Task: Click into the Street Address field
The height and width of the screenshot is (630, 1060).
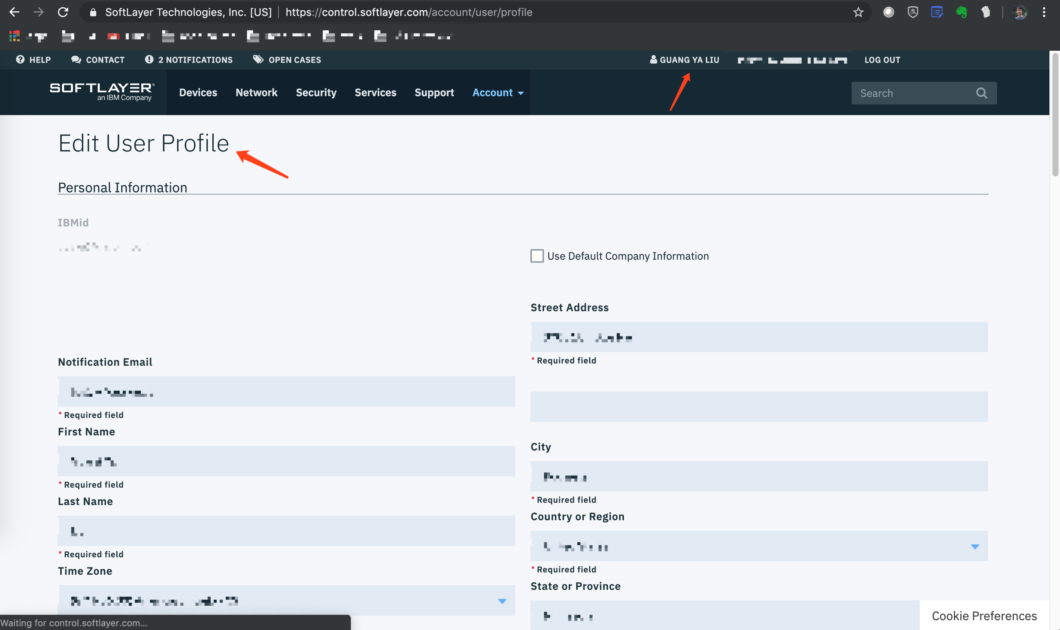Action: pos(758,337)
